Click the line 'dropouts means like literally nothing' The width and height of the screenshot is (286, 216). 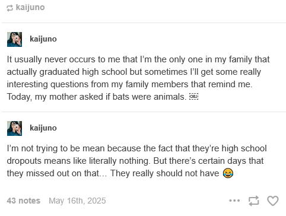pos(135,161)
